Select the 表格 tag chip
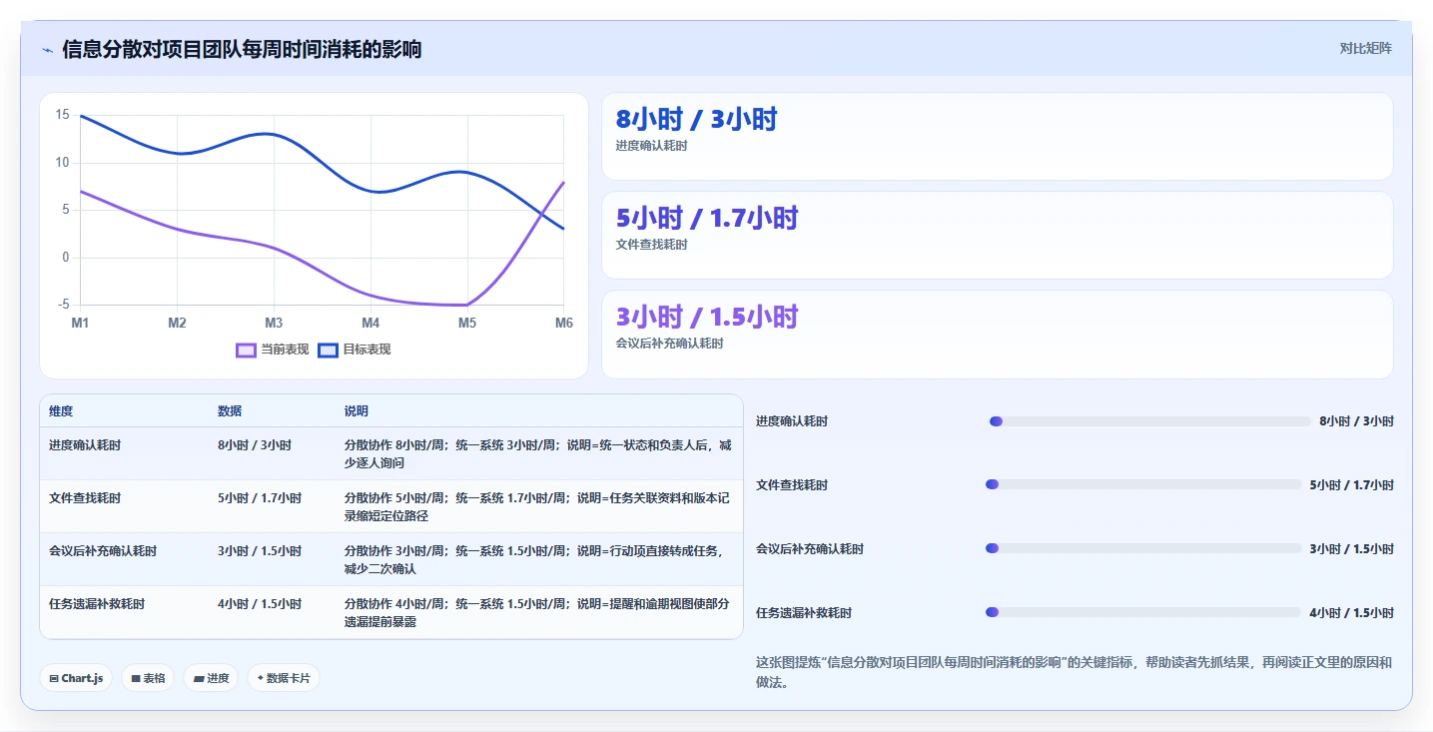 tap(148, 678)
